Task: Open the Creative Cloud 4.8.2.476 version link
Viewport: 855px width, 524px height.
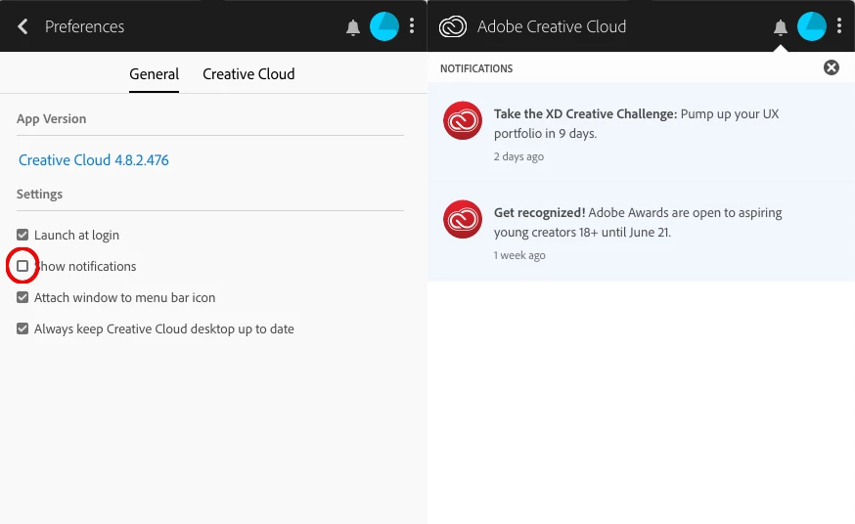Action: pyautogui.click(x=94, y=160)
